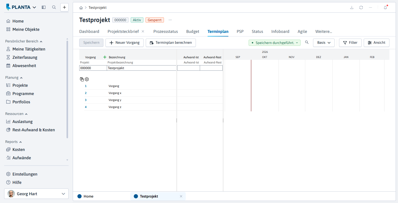Switch to the Budget tab

193,32
